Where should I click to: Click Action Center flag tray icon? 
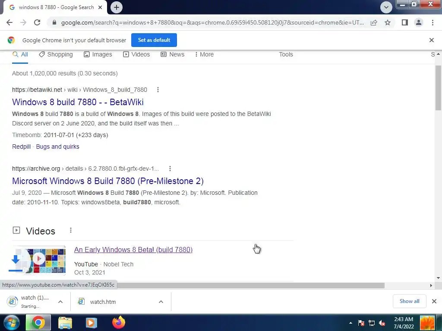coord(361,323)
